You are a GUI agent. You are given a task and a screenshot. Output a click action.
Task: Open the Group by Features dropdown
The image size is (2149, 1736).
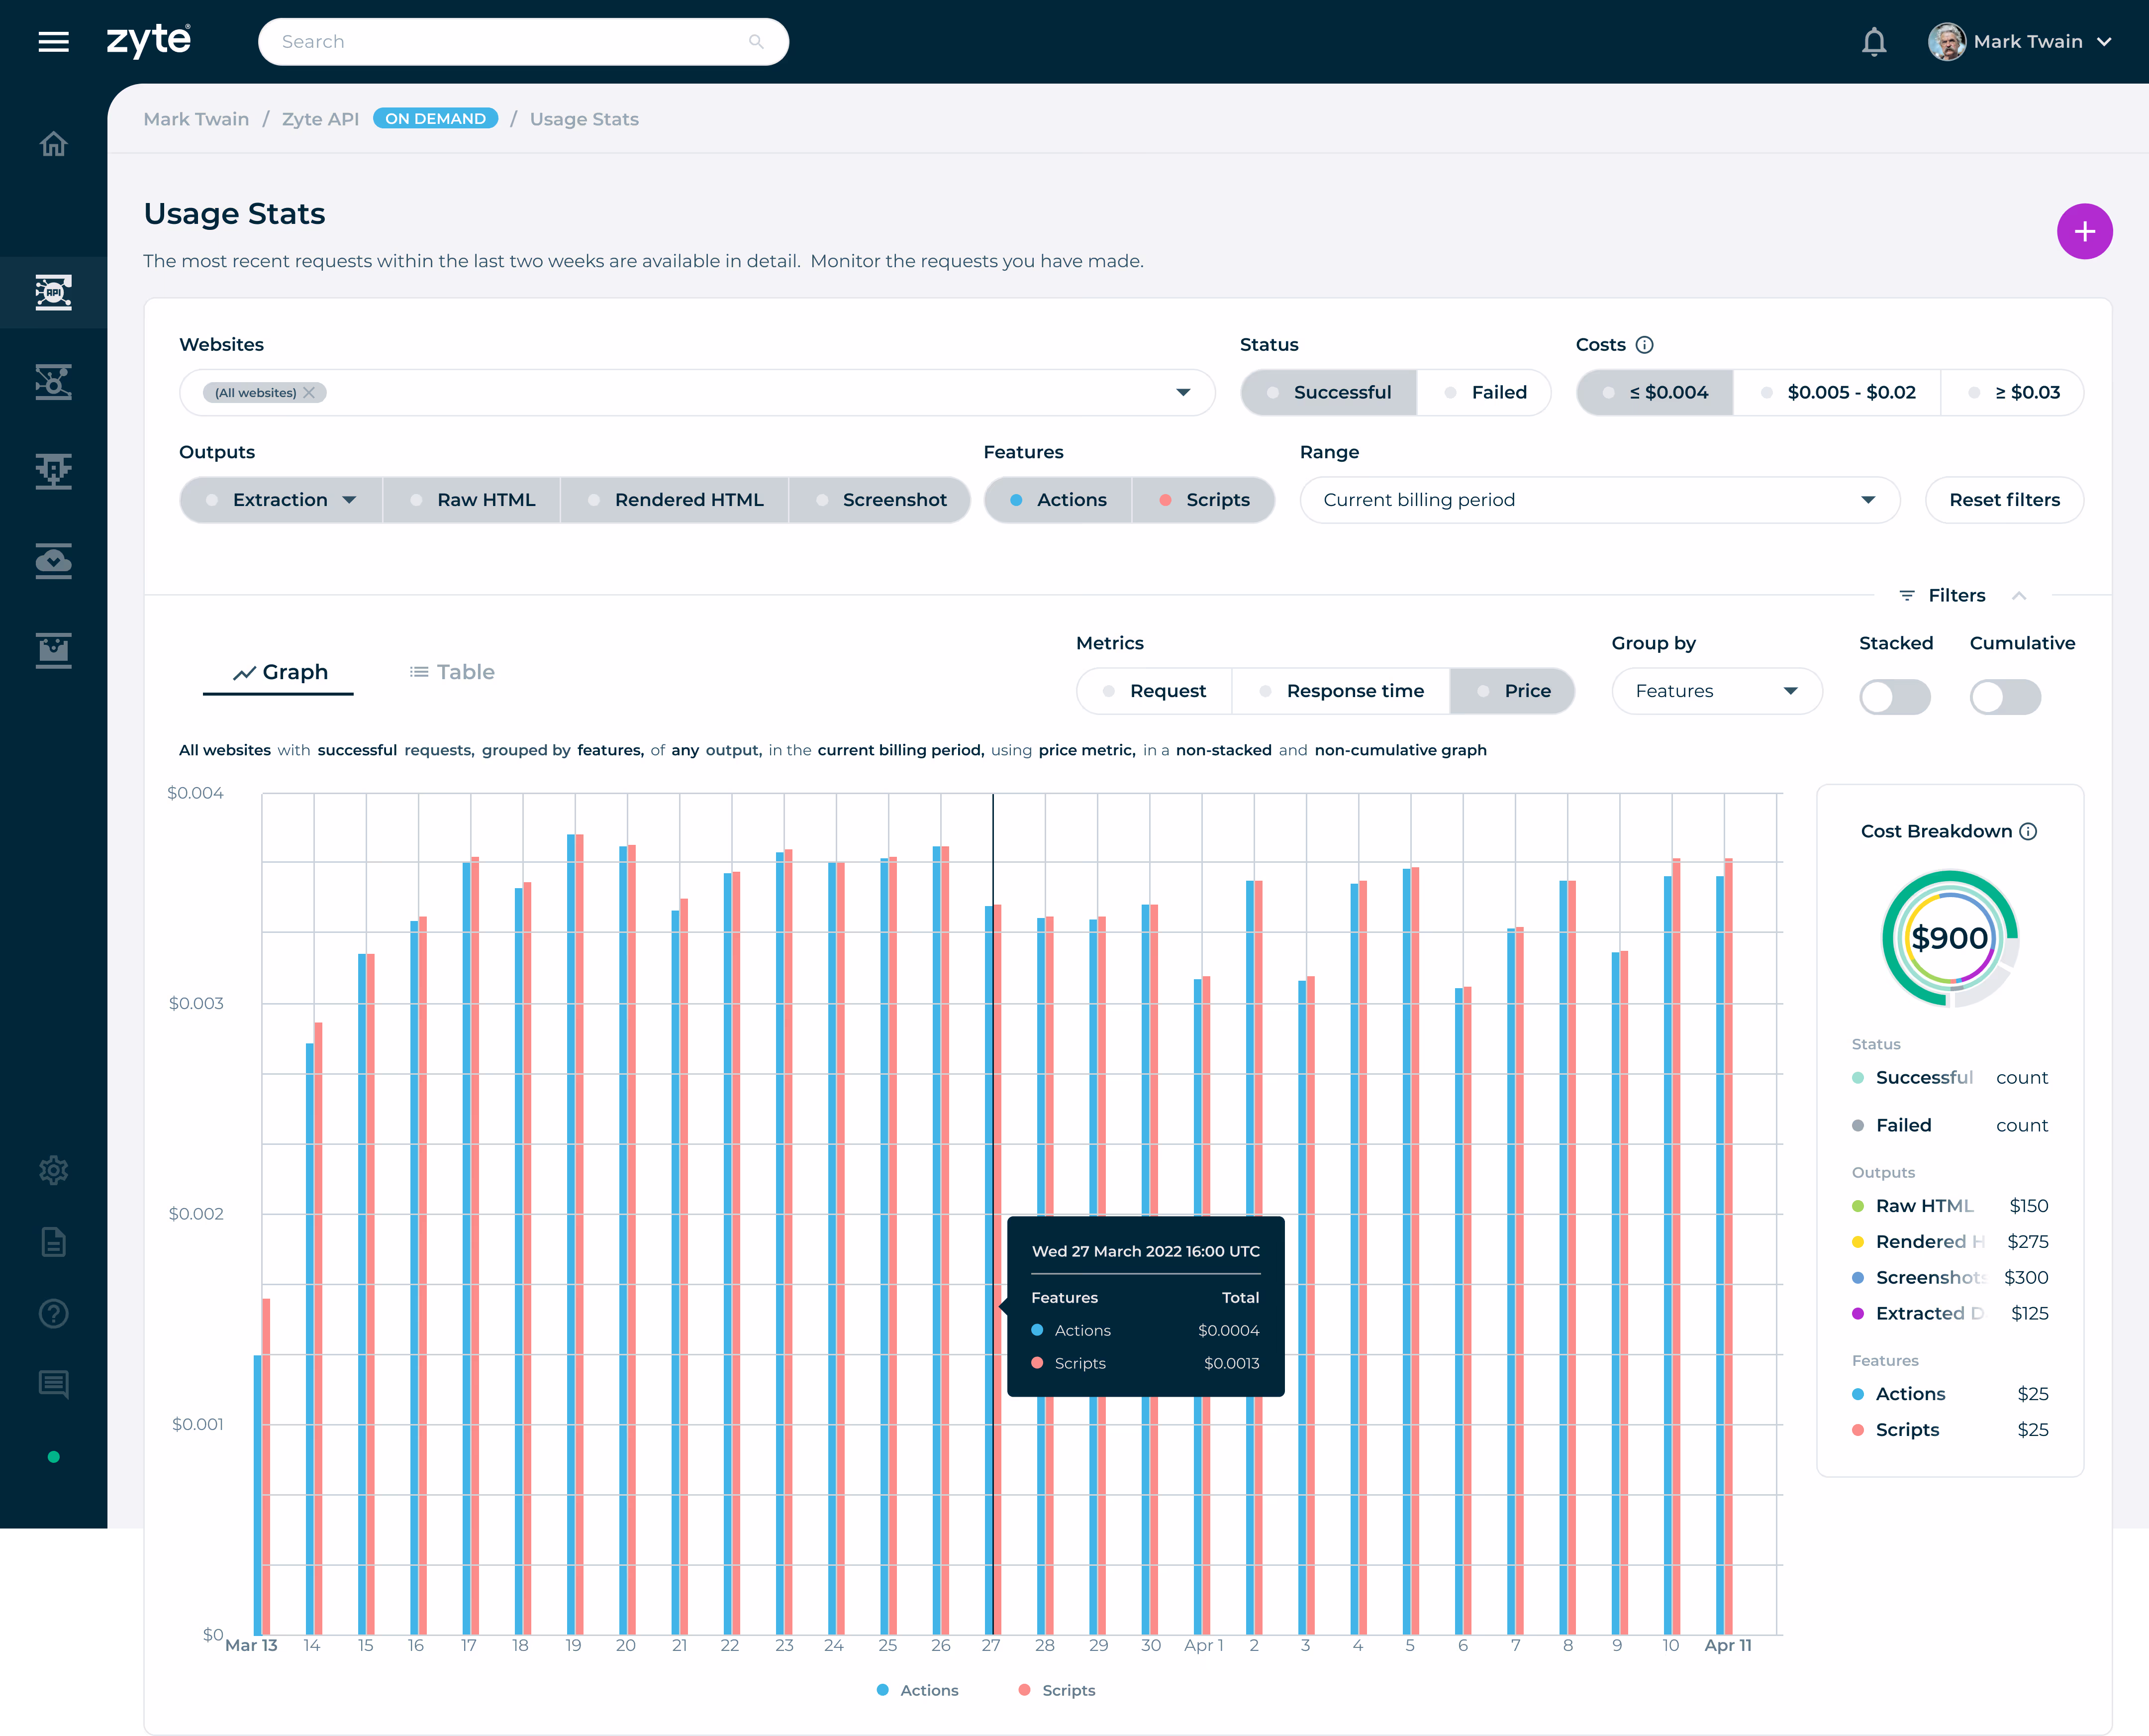pyautogui.click(x=1716, y=691)
